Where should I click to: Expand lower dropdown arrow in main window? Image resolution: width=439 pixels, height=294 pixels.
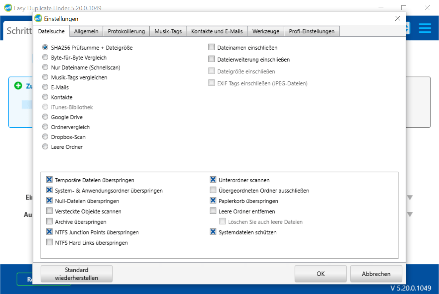coord(410,214)
